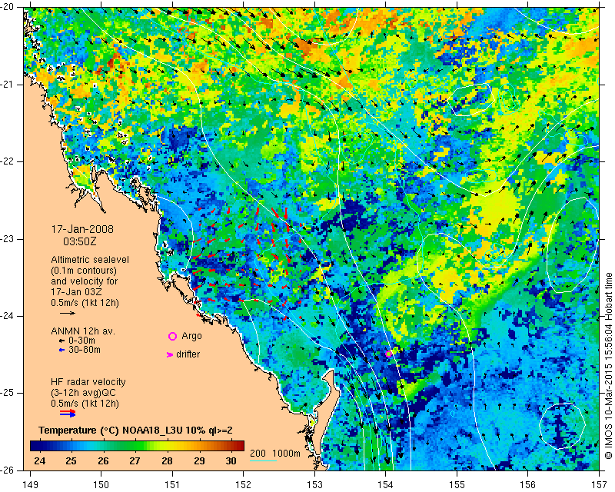Click the 'ANMN 12h av.' legend heading
The image size is (615, 492).
tap(83, 331)
